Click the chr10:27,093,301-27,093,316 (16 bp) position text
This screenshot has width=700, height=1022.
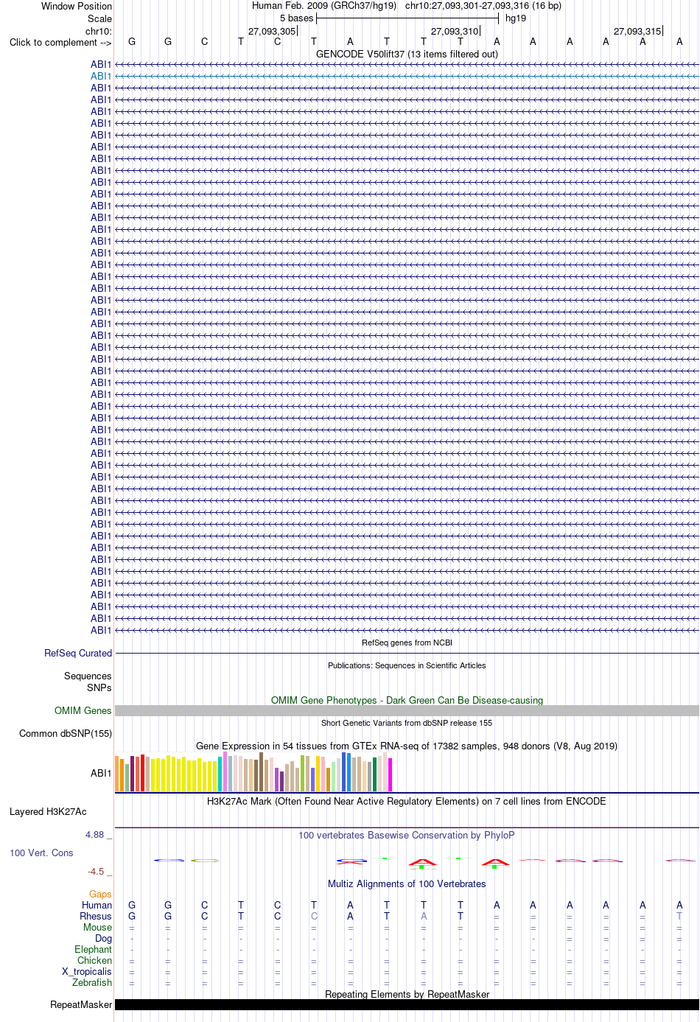(483, 5)
